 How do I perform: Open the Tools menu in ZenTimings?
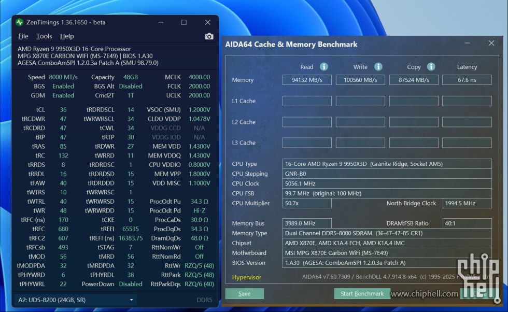coord(44,36)
